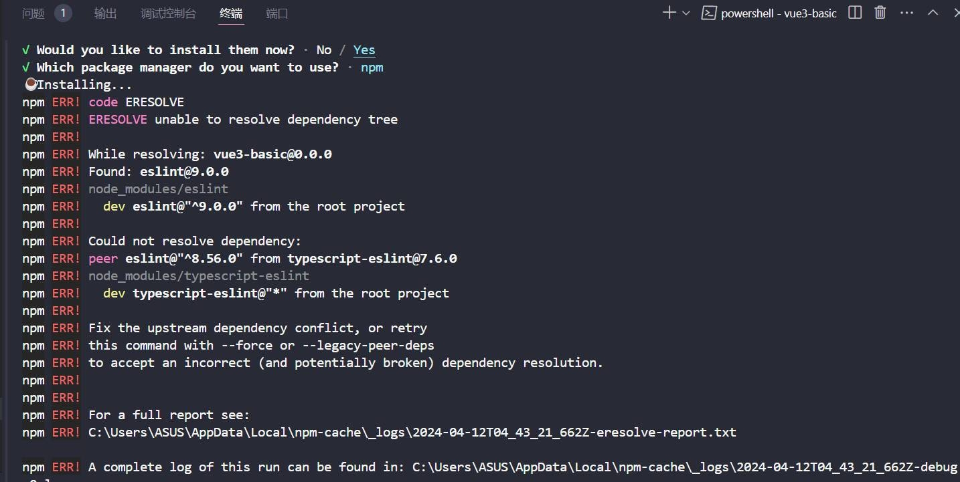Maximize the panel with the up chevron
The height and width of the screenshot is (482, 960).
933,13
